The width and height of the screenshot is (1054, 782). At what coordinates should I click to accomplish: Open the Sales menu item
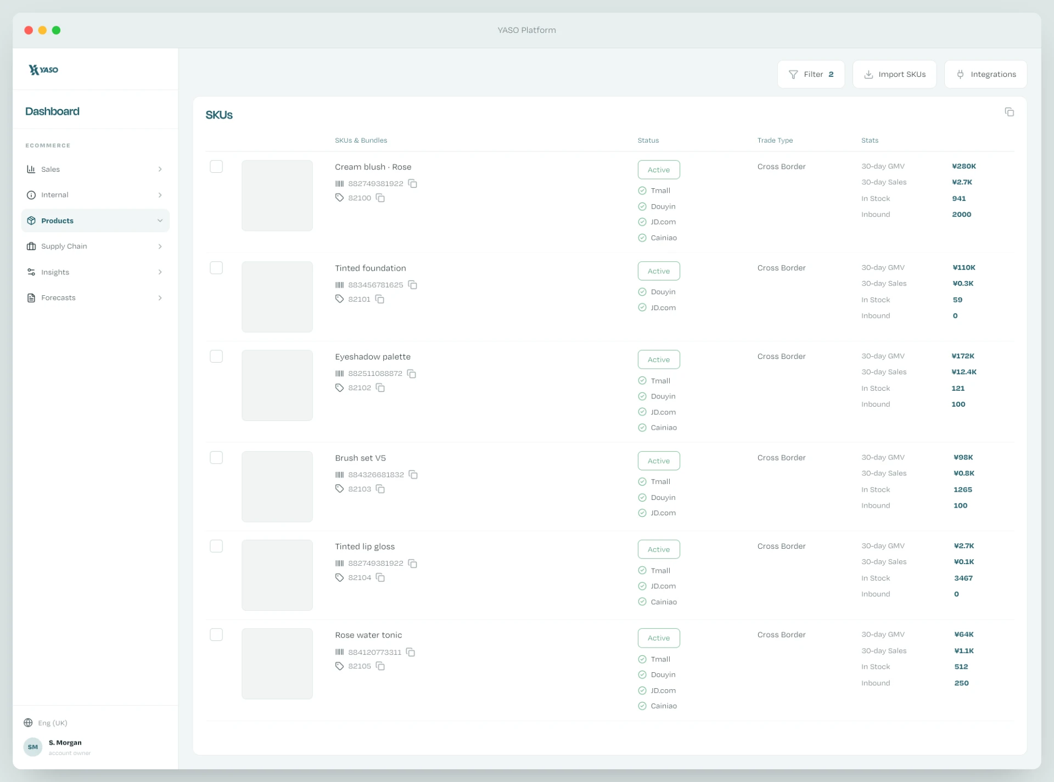coord(95,169)
